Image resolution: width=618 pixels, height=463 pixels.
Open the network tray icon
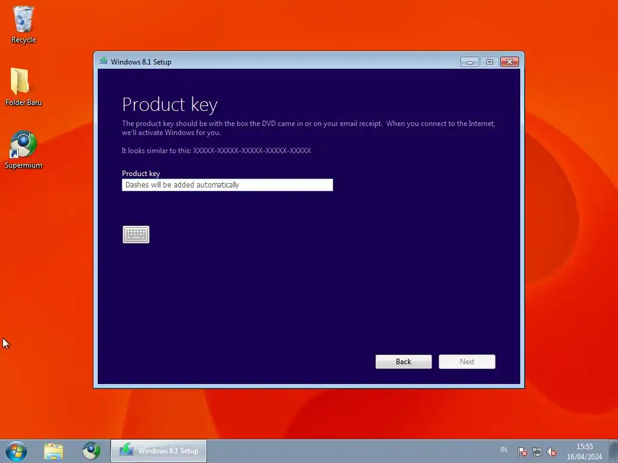537,452
